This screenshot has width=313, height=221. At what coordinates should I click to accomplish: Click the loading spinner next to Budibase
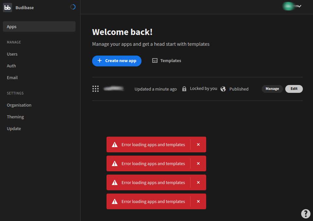coord(73,7)
